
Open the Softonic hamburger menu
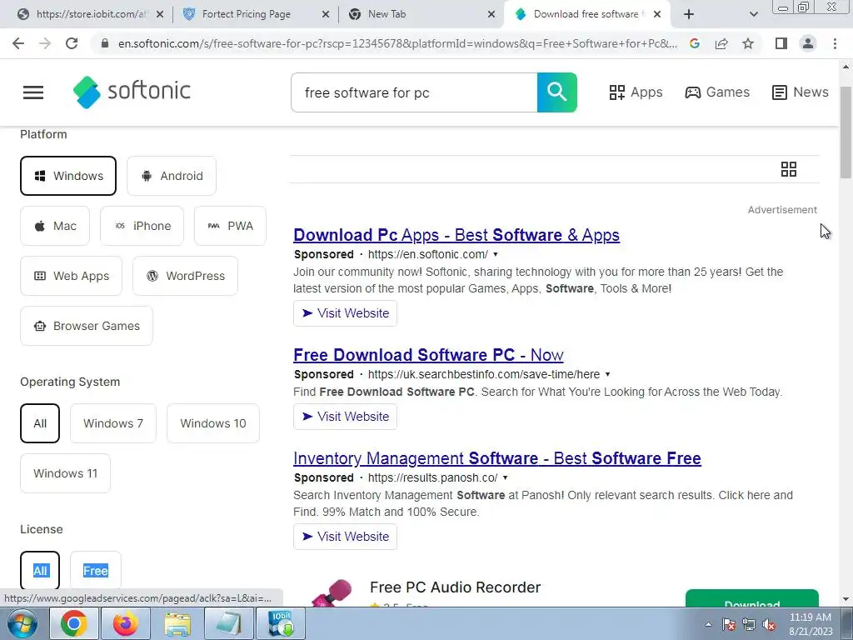tap(33, 92)
